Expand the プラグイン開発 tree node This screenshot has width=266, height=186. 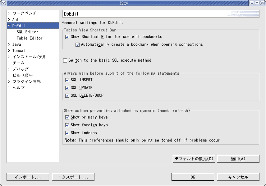tap(9, 81)
